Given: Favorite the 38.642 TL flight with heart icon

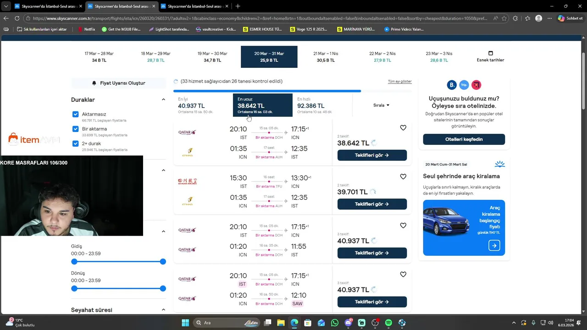Looking at the screenshot, I should [x=403, y=128].
